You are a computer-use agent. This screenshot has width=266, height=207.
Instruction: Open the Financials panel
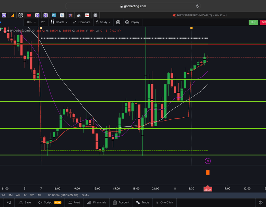(96, 203)
